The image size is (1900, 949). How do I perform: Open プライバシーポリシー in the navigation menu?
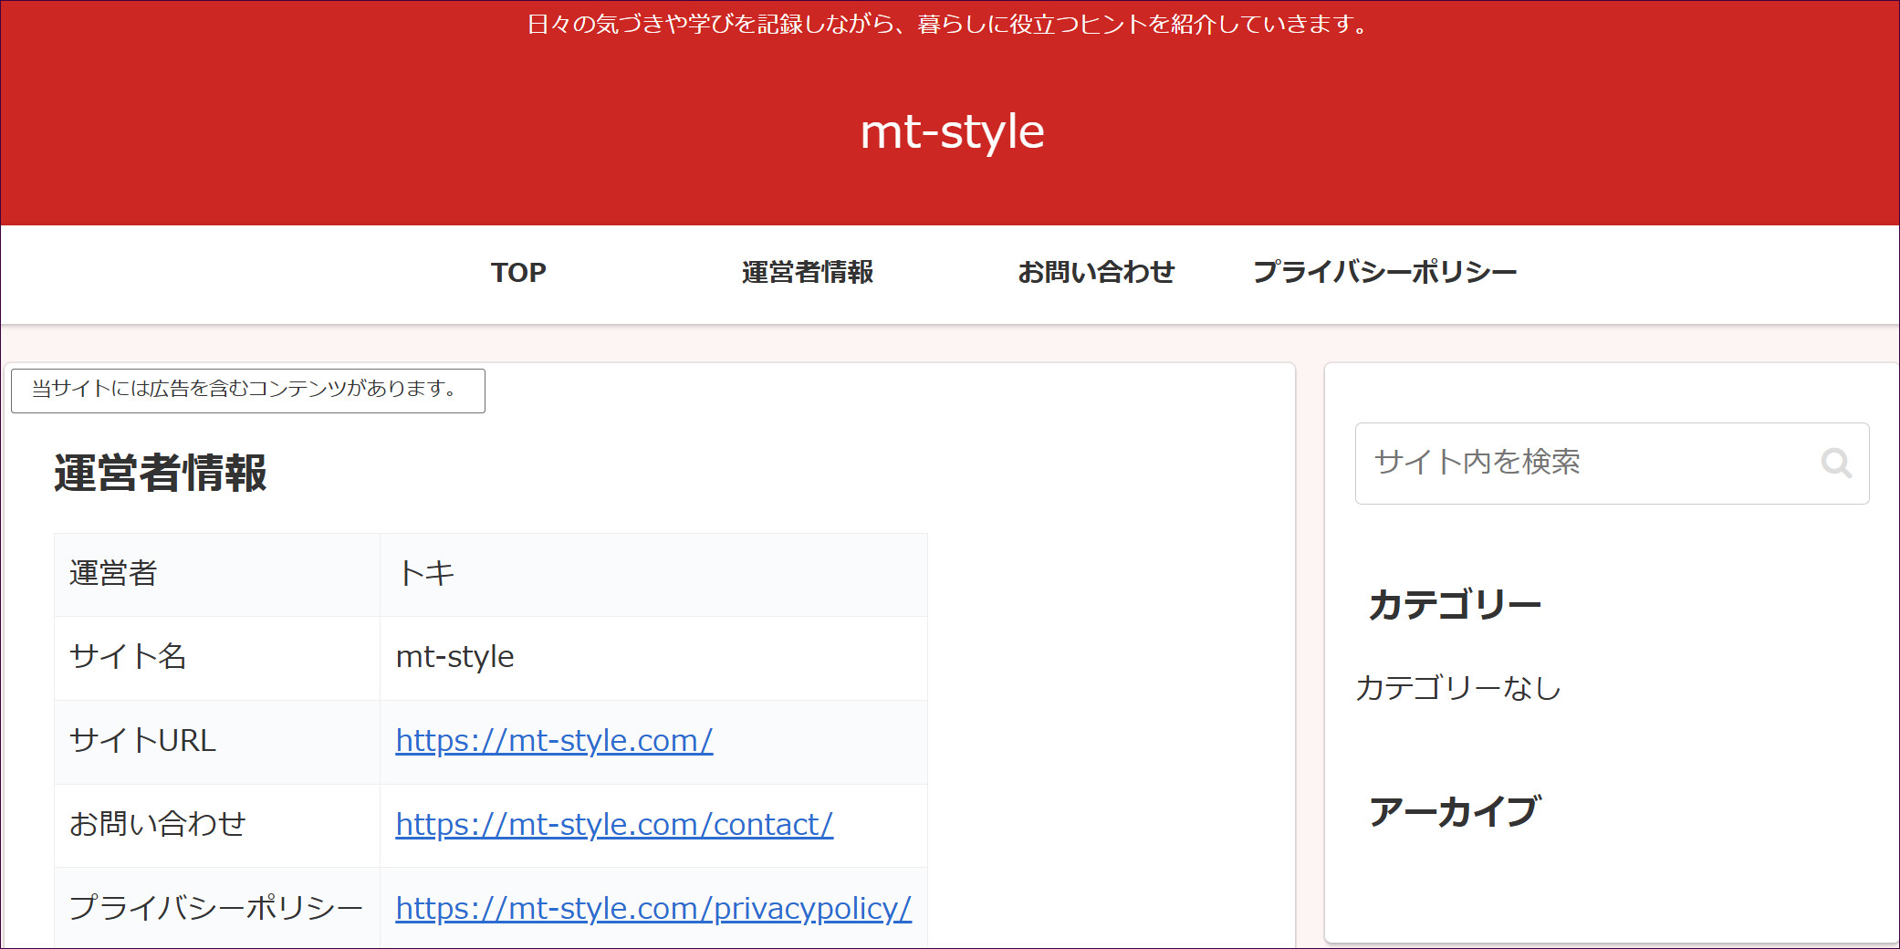pyautogui.click(x=1384, y=272)
